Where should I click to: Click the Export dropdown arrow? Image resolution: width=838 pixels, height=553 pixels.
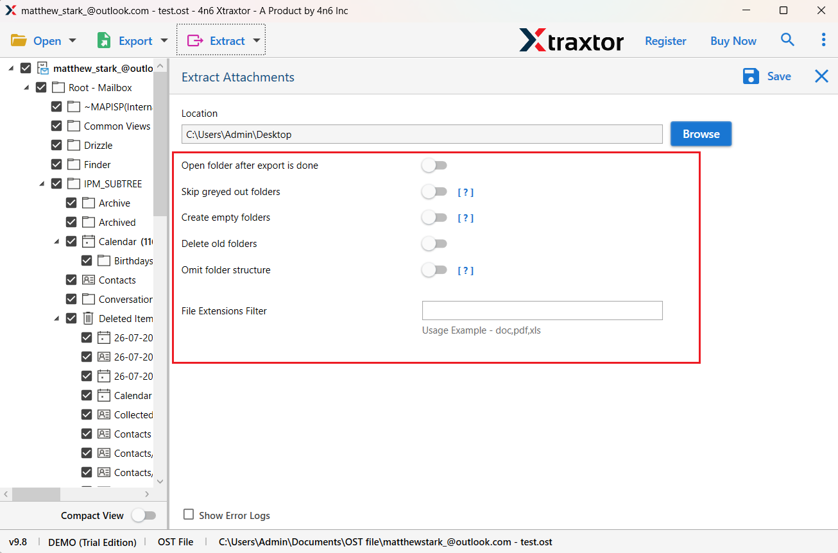pos(164,40)
